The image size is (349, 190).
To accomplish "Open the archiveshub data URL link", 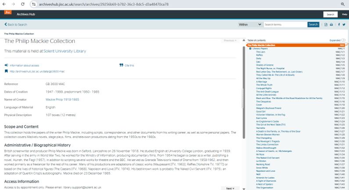I will tap(37, 71).
